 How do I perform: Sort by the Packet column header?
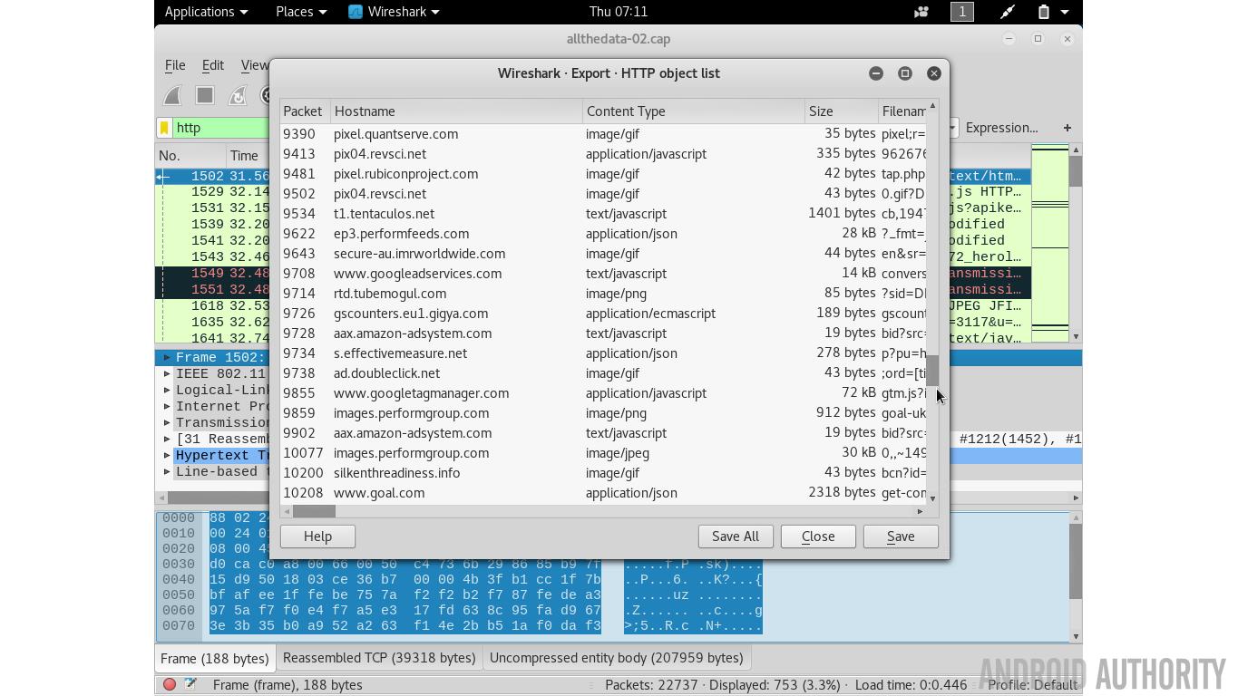(x=305, y=111)
